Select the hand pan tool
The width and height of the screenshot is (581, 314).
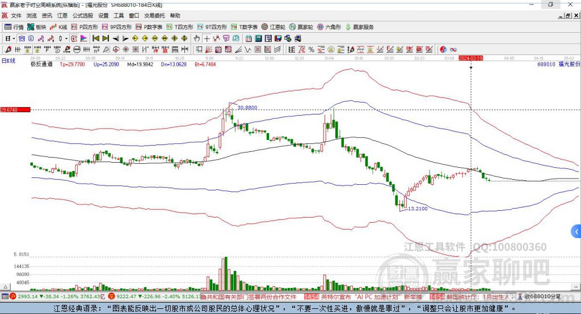[196, 39]
